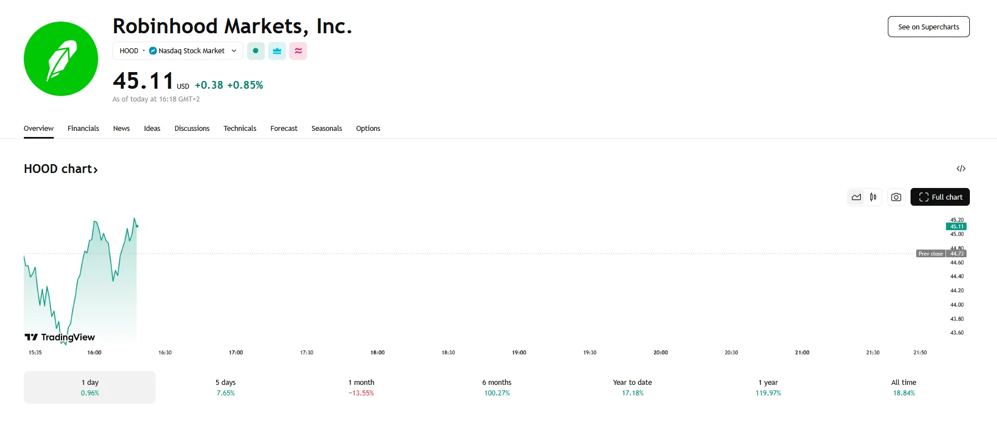
Task: Open the Full chart view
Action: point(940,197)
